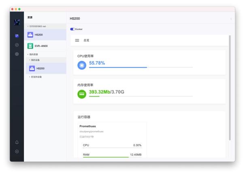Select the EVR-AN00 device row
The width and height of the screenshot is (245, 175).
[x=45, y=46]
